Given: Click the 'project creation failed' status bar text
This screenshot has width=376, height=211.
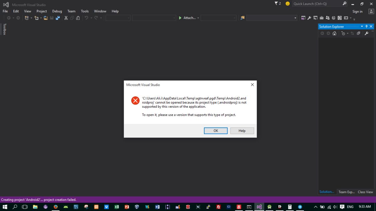Looking at the screenshot, I should (x=39, y=199).
